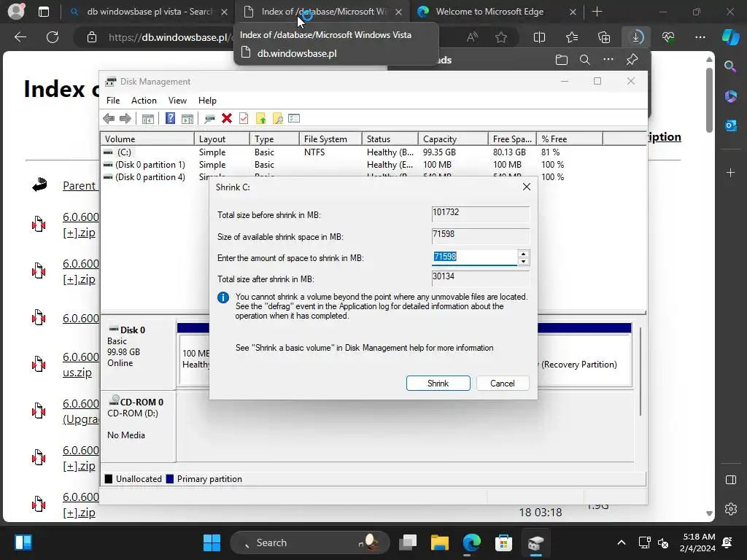
Task: Click the red X delete toolbar icon
Action: pyautogui.click(x=227, y=119)
